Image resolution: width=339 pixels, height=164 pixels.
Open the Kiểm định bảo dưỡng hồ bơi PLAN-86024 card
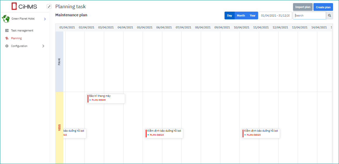pyautogui.click(x=164, y=133)
